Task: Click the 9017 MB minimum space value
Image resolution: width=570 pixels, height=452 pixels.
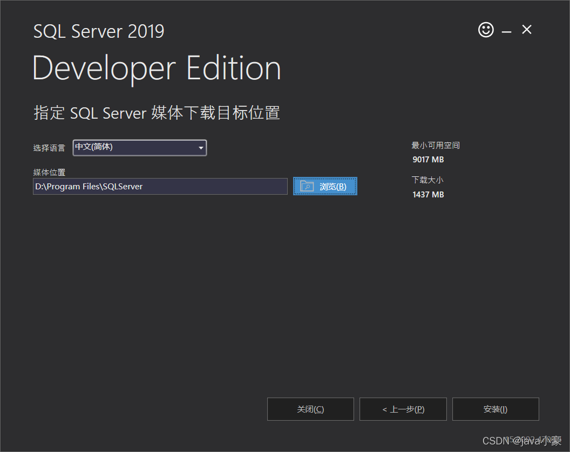Action: (428, 160)
